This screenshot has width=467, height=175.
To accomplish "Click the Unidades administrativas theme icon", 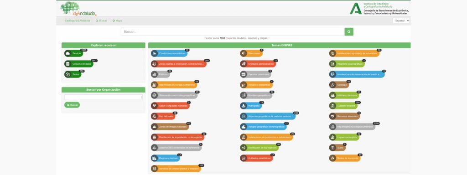I will pyautogui.click(x=244, y=64).
